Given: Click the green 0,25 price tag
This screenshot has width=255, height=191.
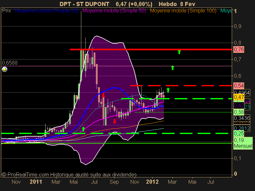Looking at the screenshot, I should [x=239, y=133].
